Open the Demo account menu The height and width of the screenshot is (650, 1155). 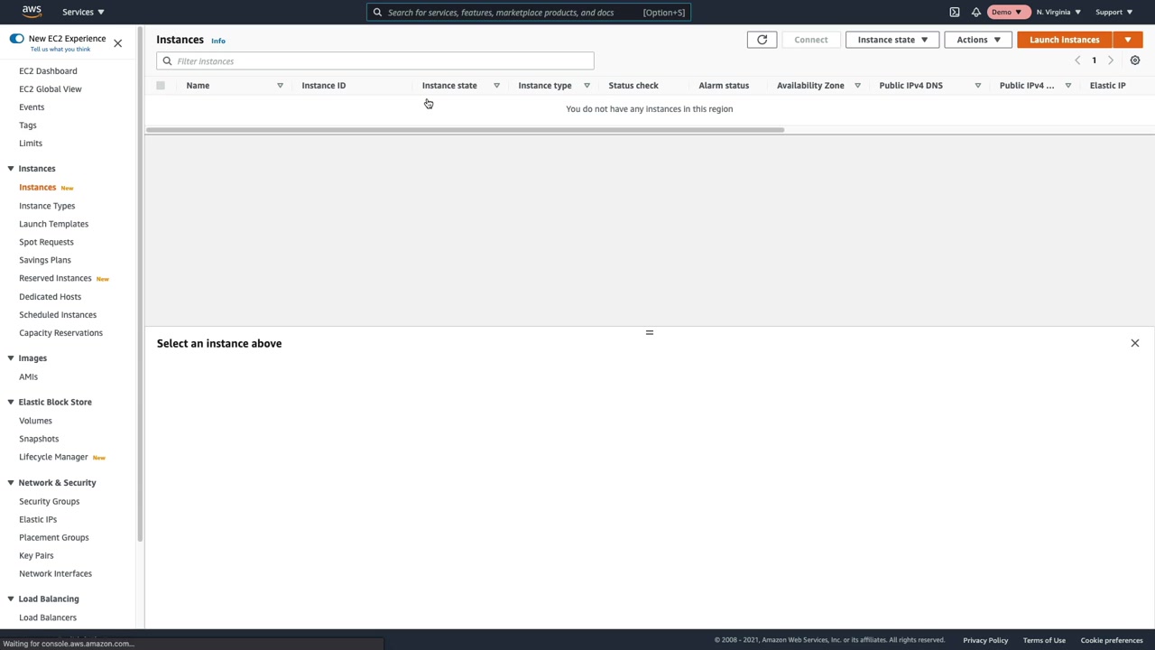point(1006,13)
